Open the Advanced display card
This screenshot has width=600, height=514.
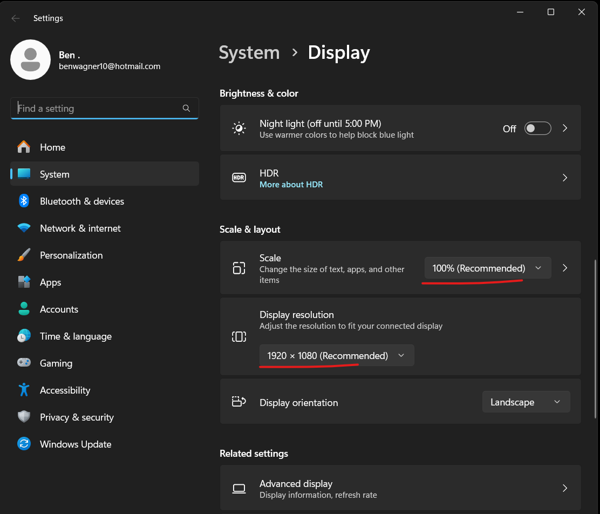(400, 488)
